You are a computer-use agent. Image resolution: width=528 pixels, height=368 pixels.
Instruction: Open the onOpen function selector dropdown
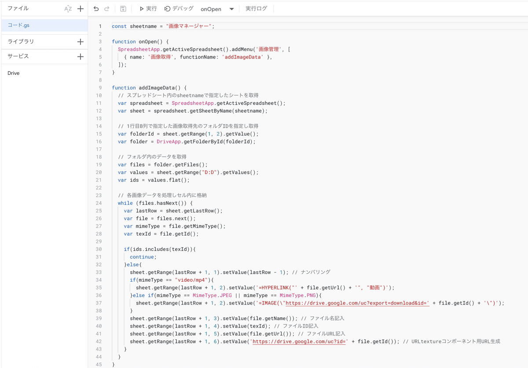tap(217, 9)
